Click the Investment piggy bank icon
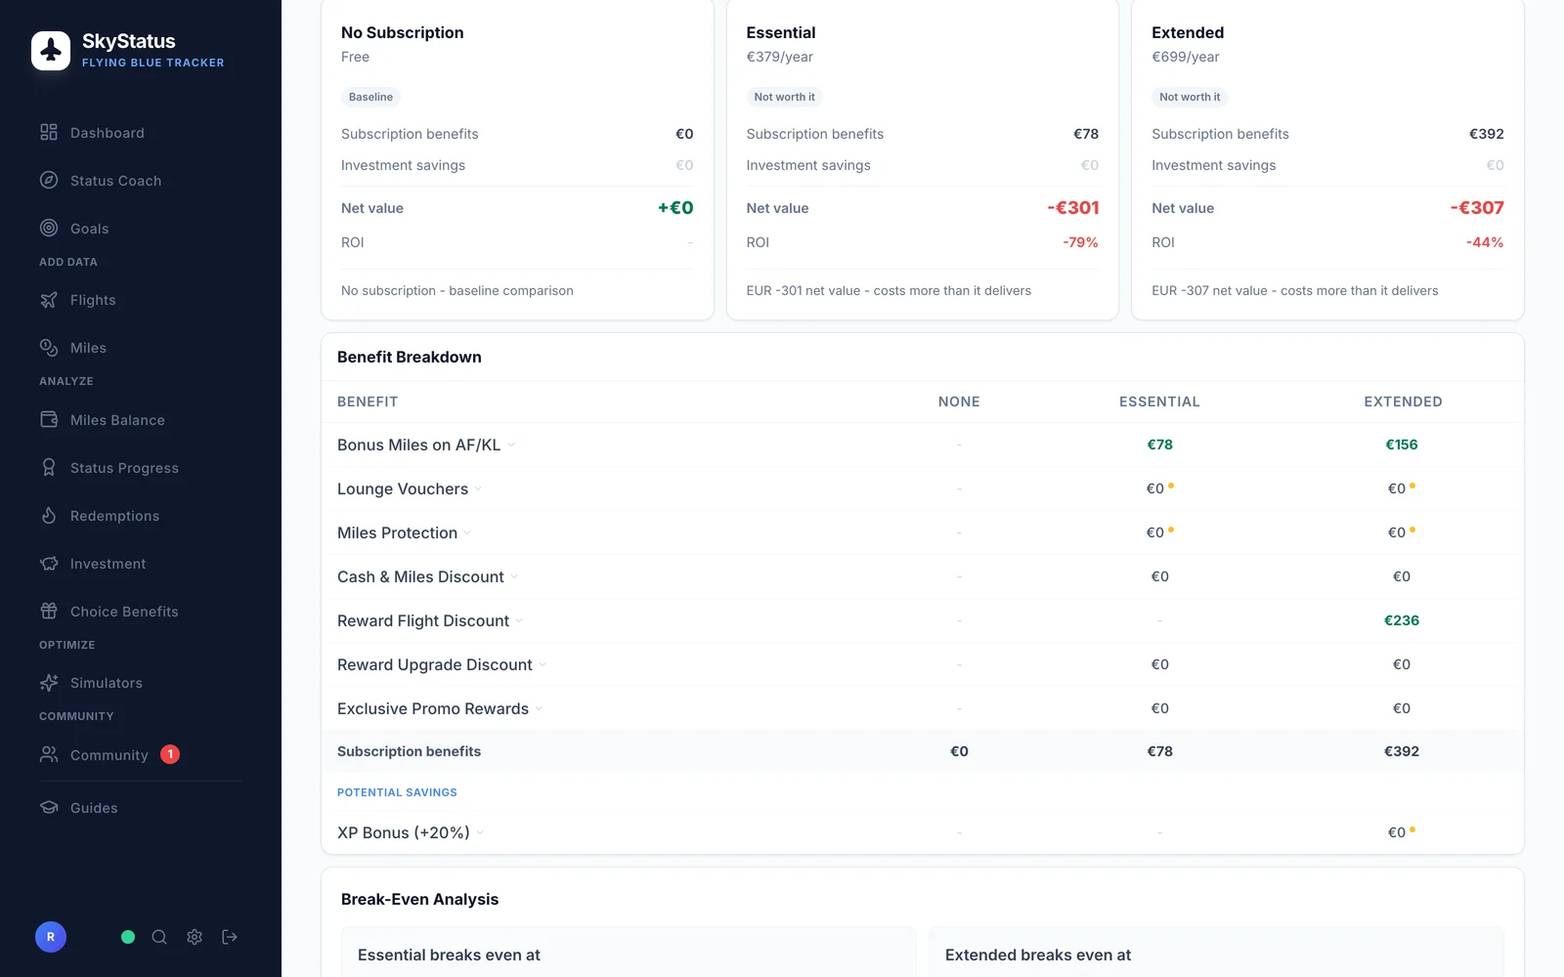The height and width of the screenshot is (977, 1564). (49, 564)
